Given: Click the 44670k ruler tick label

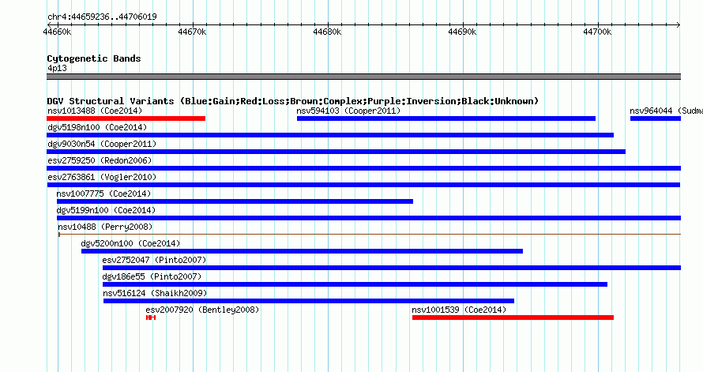Looking at the screenshot, I should [x=192, y=32].
